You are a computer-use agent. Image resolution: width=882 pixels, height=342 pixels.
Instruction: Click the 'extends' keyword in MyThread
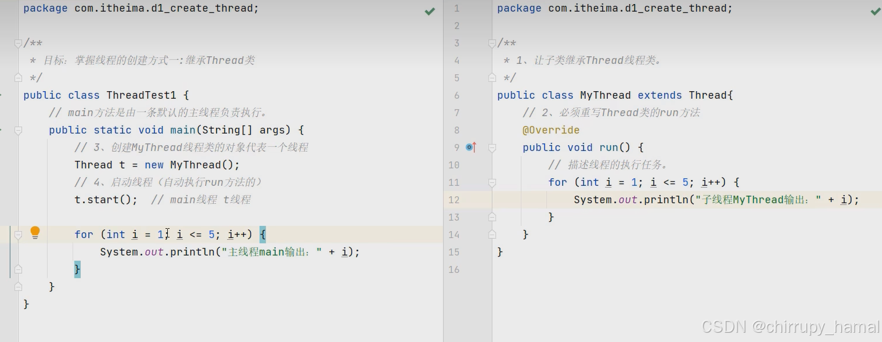click(660, 95)
